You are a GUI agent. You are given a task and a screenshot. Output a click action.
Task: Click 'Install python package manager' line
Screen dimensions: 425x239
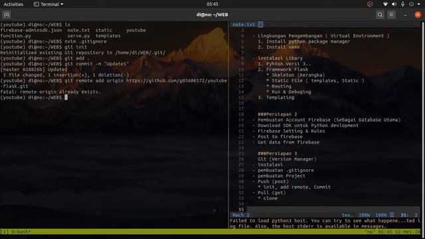[303, 41]
